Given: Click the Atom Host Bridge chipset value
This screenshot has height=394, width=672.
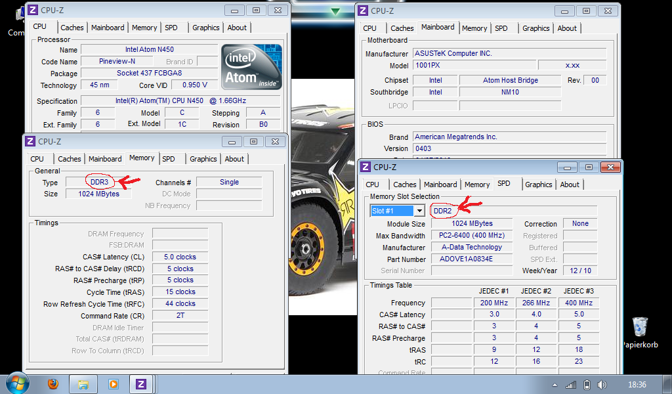Looking at the screenshot, I should [510, 80].
